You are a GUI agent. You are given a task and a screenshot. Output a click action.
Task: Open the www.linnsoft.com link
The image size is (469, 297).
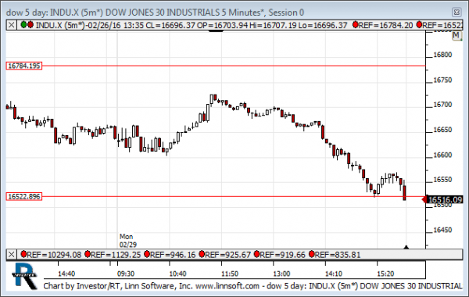click(227, 286)
